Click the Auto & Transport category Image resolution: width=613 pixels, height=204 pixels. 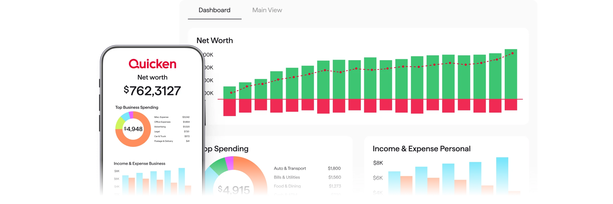pyautogui.click(x=290, y=168)
